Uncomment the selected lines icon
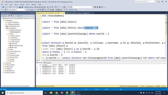168x95 pixels. [66, 10]
